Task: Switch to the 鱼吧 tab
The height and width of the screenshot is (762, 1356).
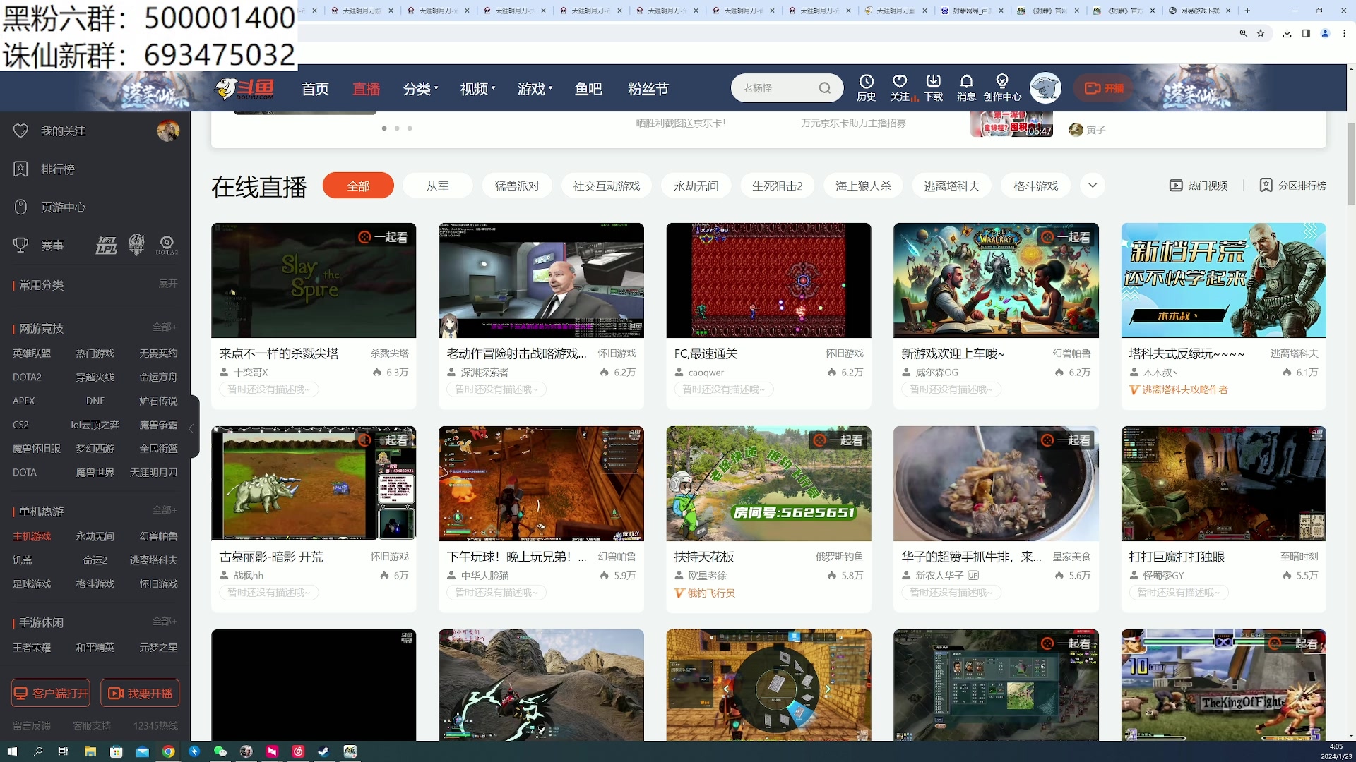Action: pyautogui.click(x=588, y=89)
